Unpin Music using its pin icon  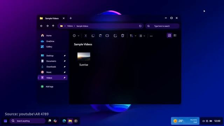[x=64, y=72]
